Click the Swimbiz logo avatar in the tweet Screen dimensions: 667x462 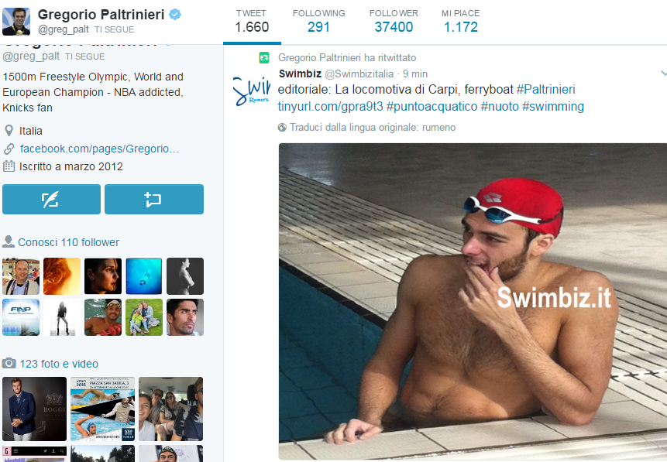tap(251, 90)
